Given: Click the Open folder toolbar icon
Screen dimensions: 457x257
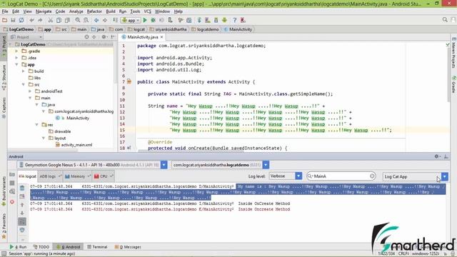Looking at the screenshot, I should pyautogui.click(x=5, y=20).
